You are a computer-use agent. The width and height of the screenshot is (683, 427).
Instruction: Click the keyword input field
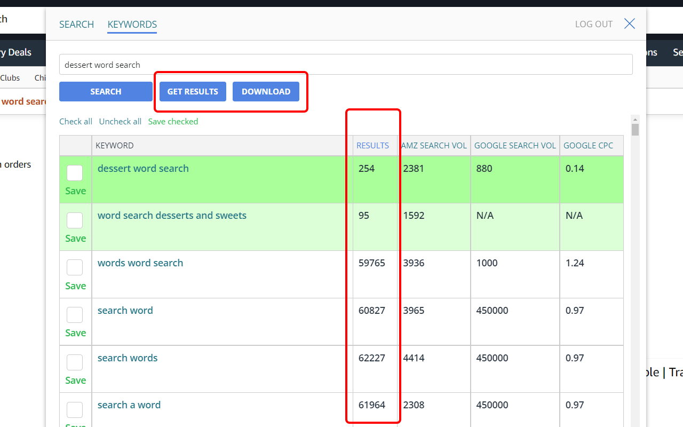[x=346, y=65]
